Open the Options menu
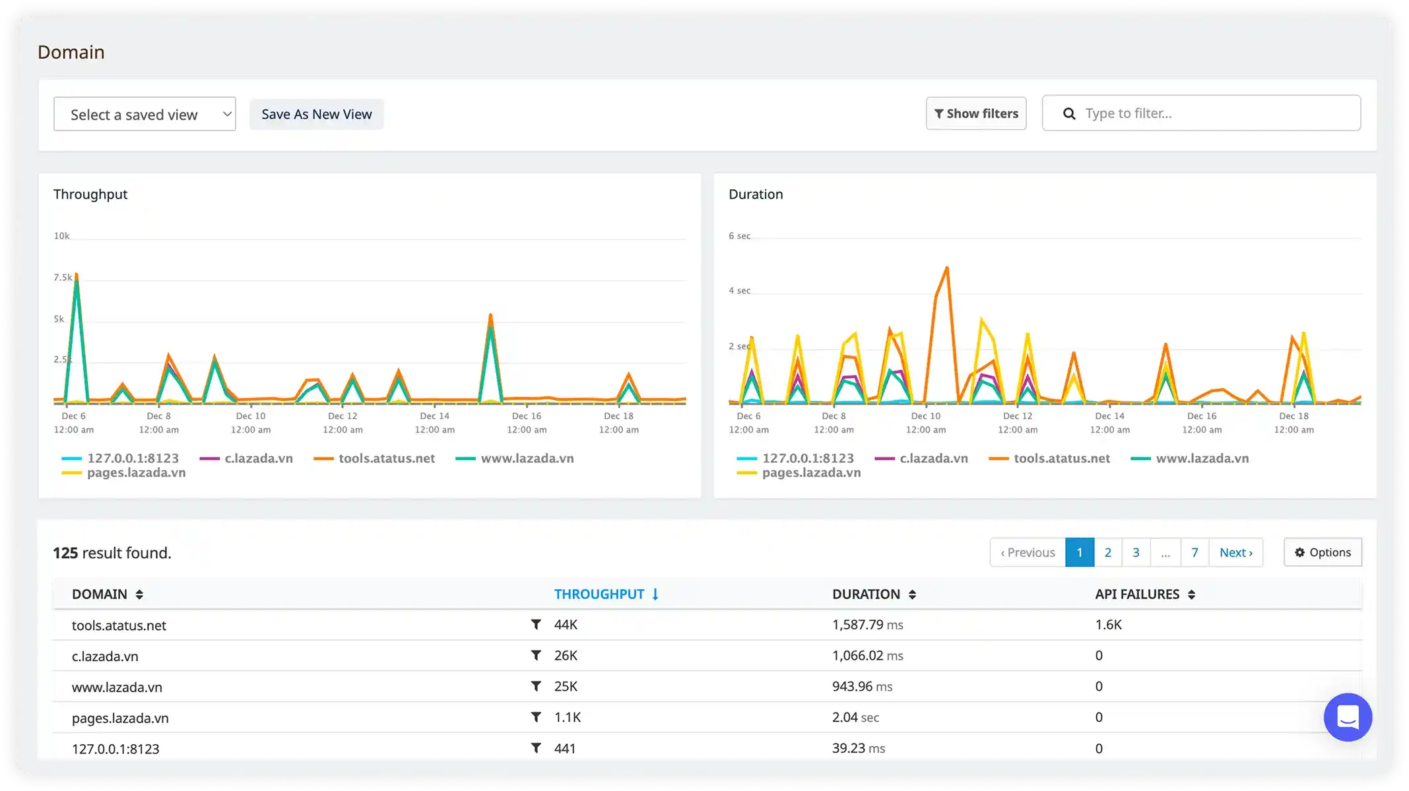The width and height of the screenshot is (1409, 791). click(x=1322, y=552)
